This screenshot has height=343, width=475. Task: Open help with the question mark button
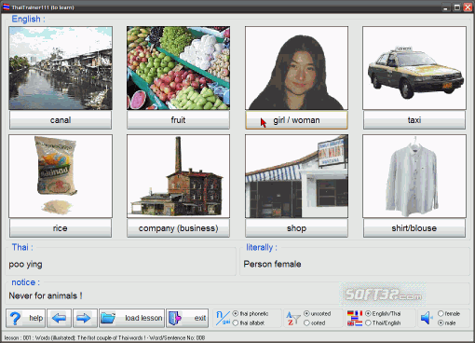[25, 318]
